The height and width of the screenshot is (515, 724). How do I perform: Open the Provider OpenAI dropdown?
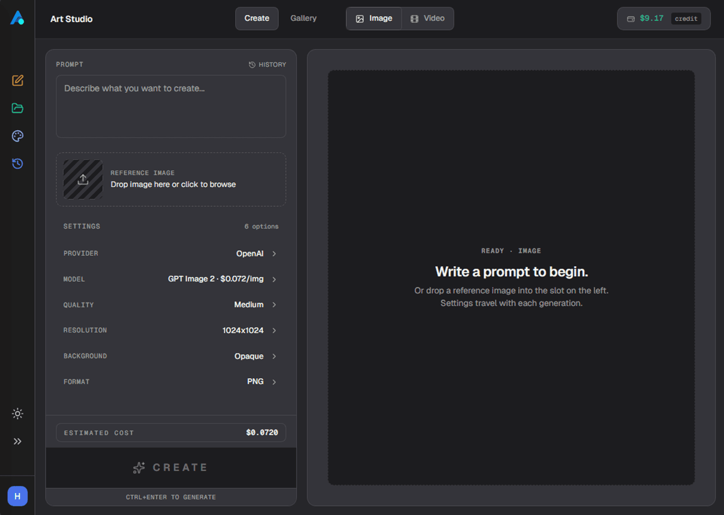171,254
